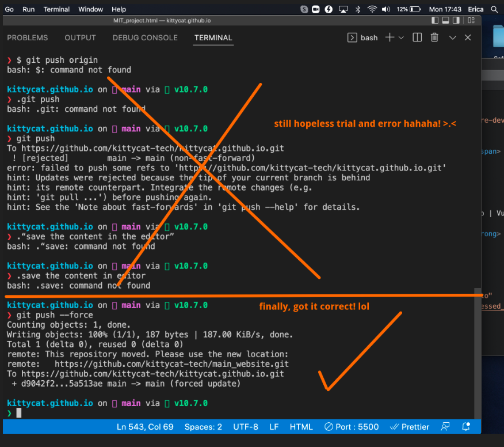This screenshot has height=447, width=504.
Task: Hide the terminal panel via the chevron-down control
Action: [x=452, y=37]
